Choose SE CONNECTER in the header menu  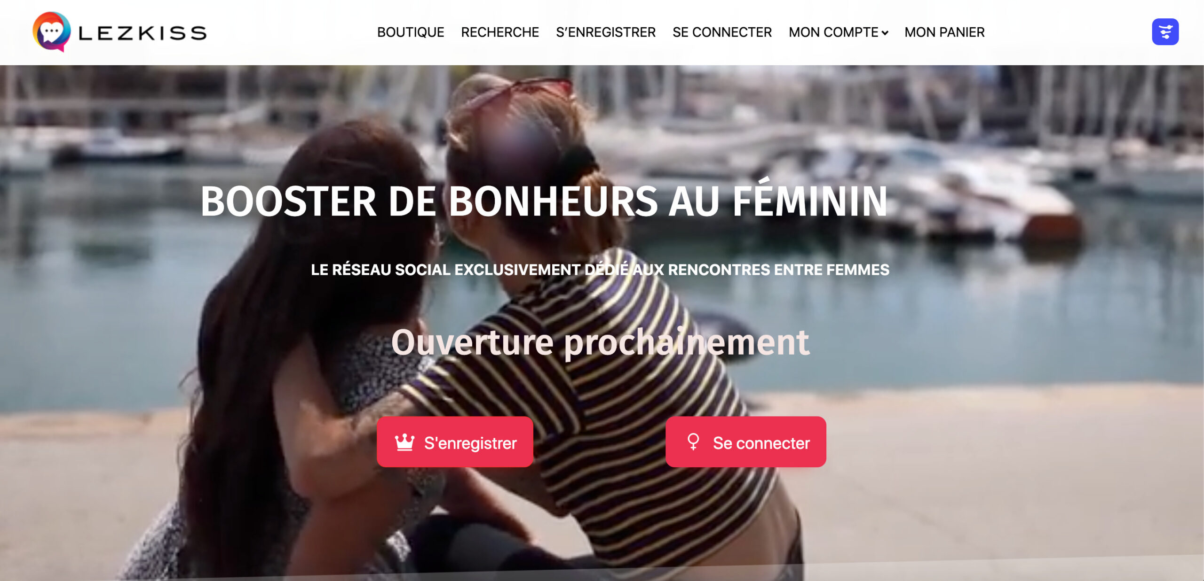coord(722,32)
